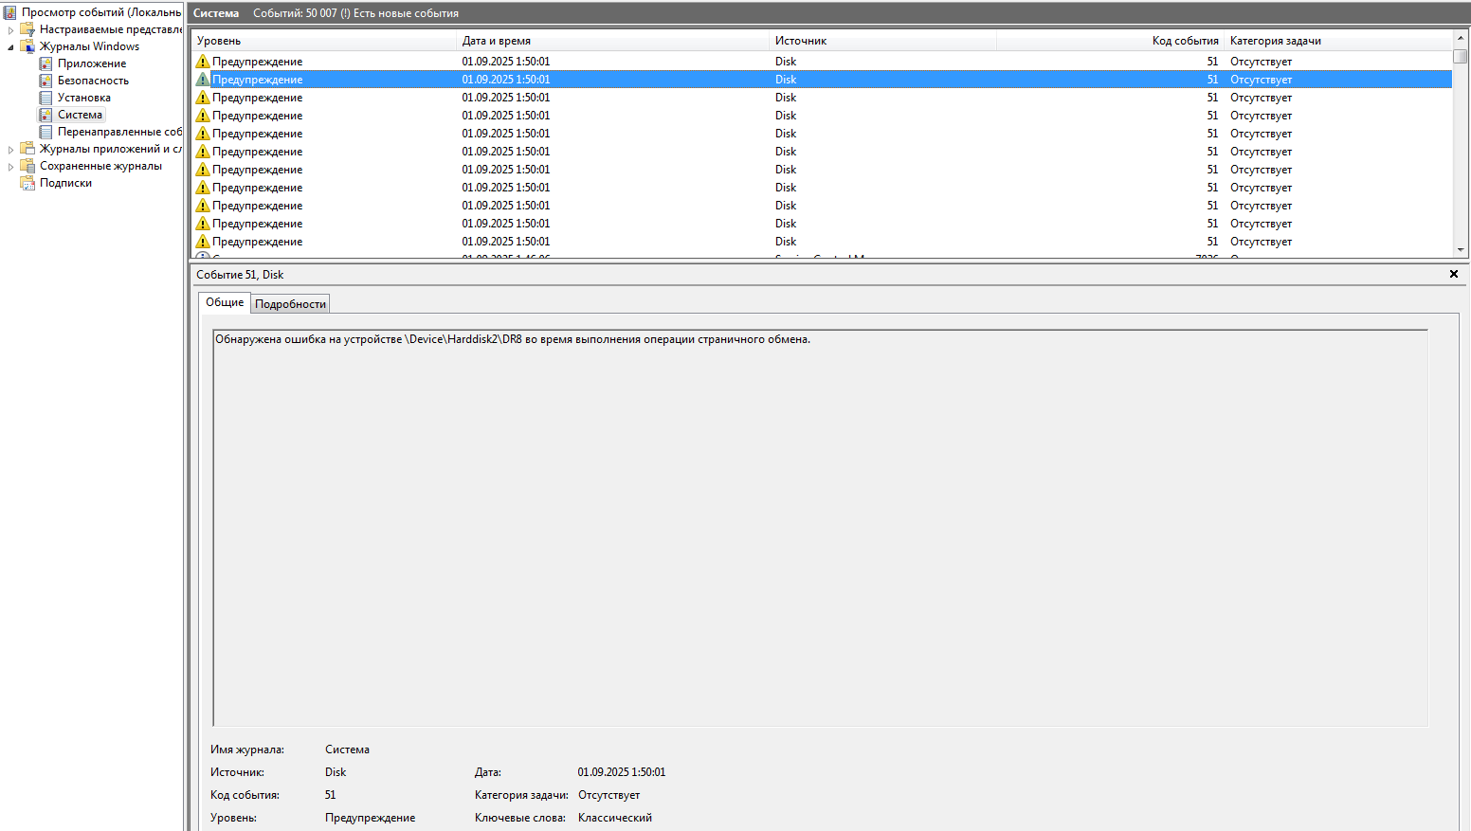This screenshot has height=831, width=1471.
Task: Click the event list scrollbar up arrow
Action: (1461, 38)
